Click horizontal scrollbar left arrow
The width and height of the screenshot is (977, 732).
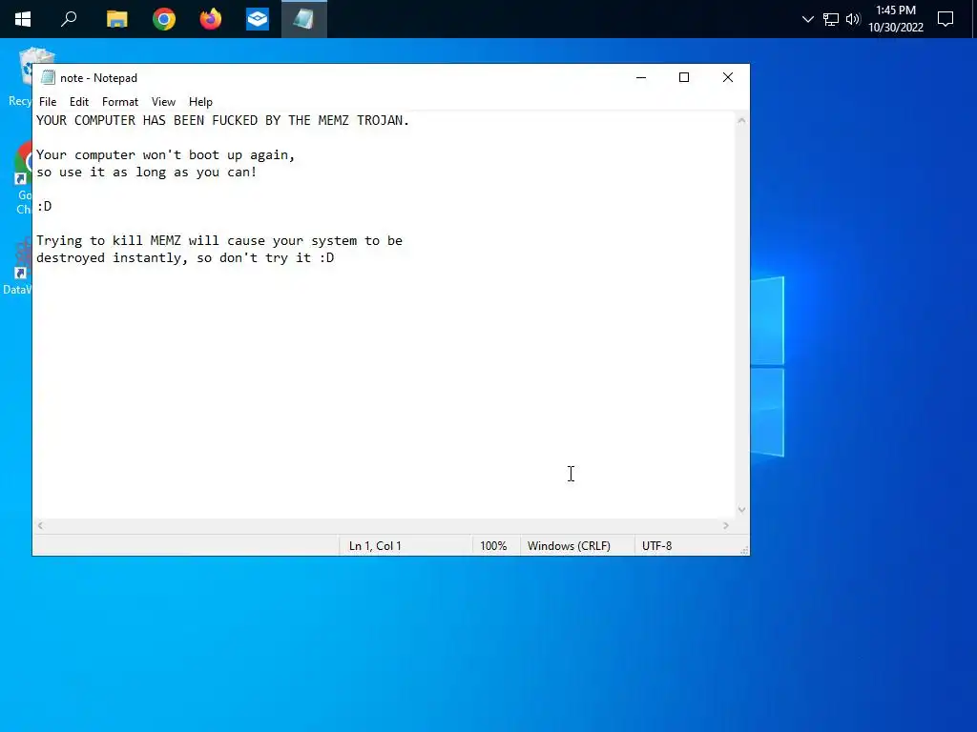(x=40, y=526)
